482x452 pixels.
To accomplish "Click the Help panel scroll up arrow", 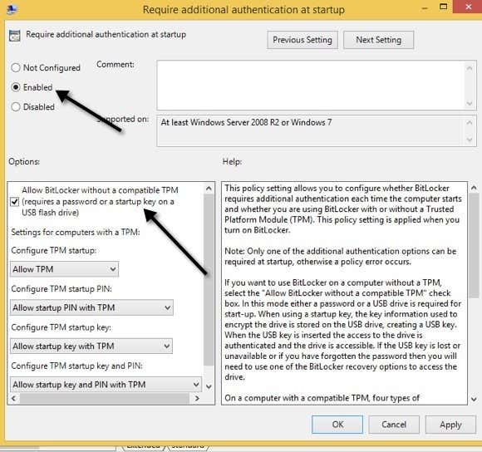I will point(474,188).
